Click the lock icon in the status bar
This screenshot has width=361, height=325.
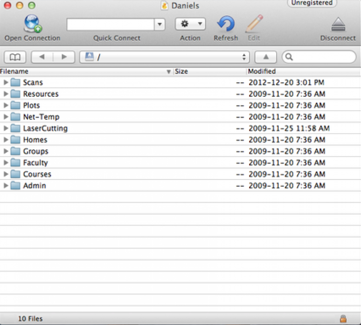[x=343, y=319]
